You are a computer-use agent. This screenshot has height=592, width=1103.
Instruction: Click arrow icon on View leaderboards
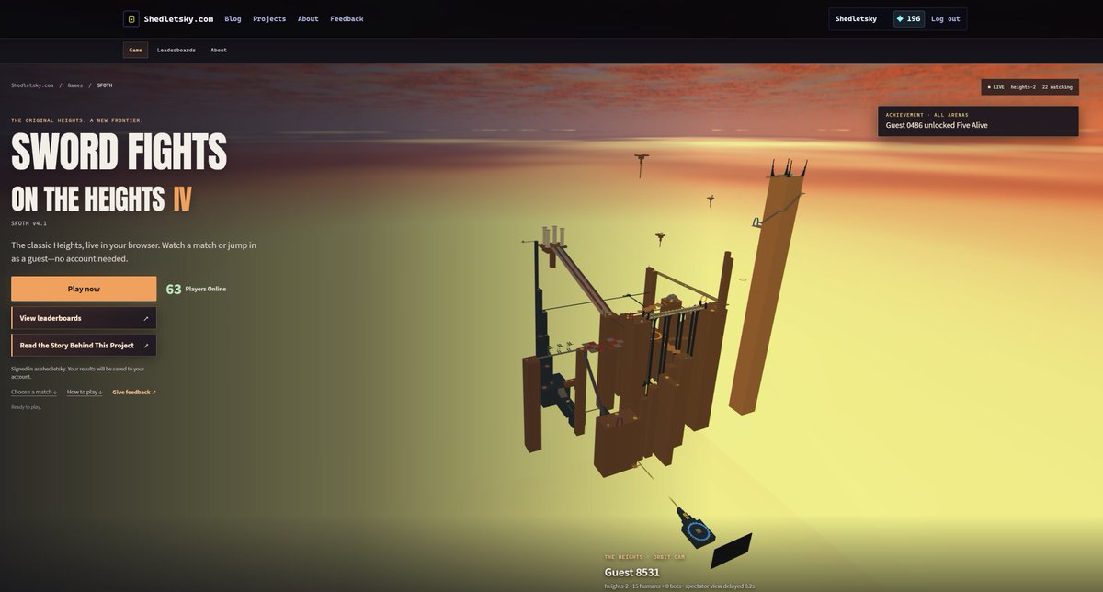tap(146, 318)
